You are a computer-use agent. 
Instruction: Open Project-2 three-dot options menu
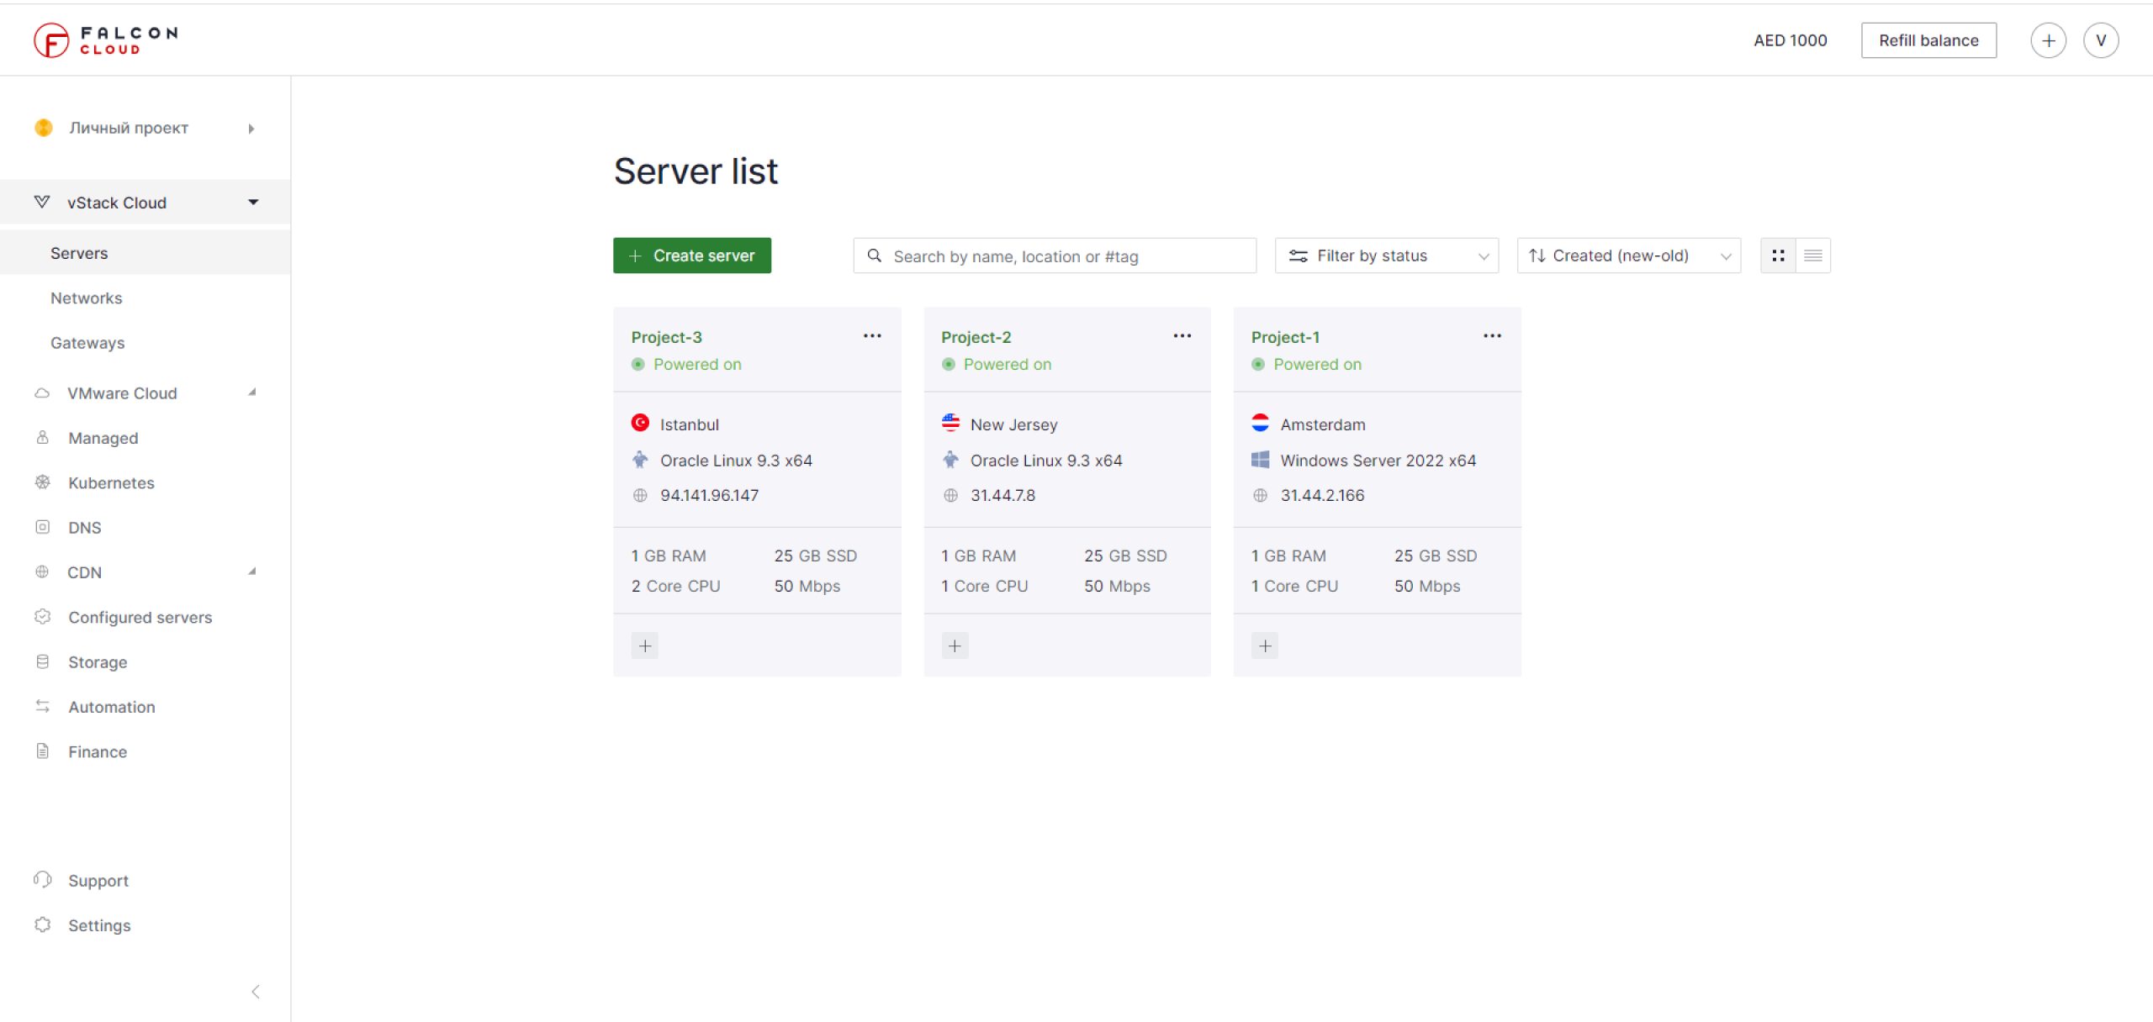(x=1182, y=336)
